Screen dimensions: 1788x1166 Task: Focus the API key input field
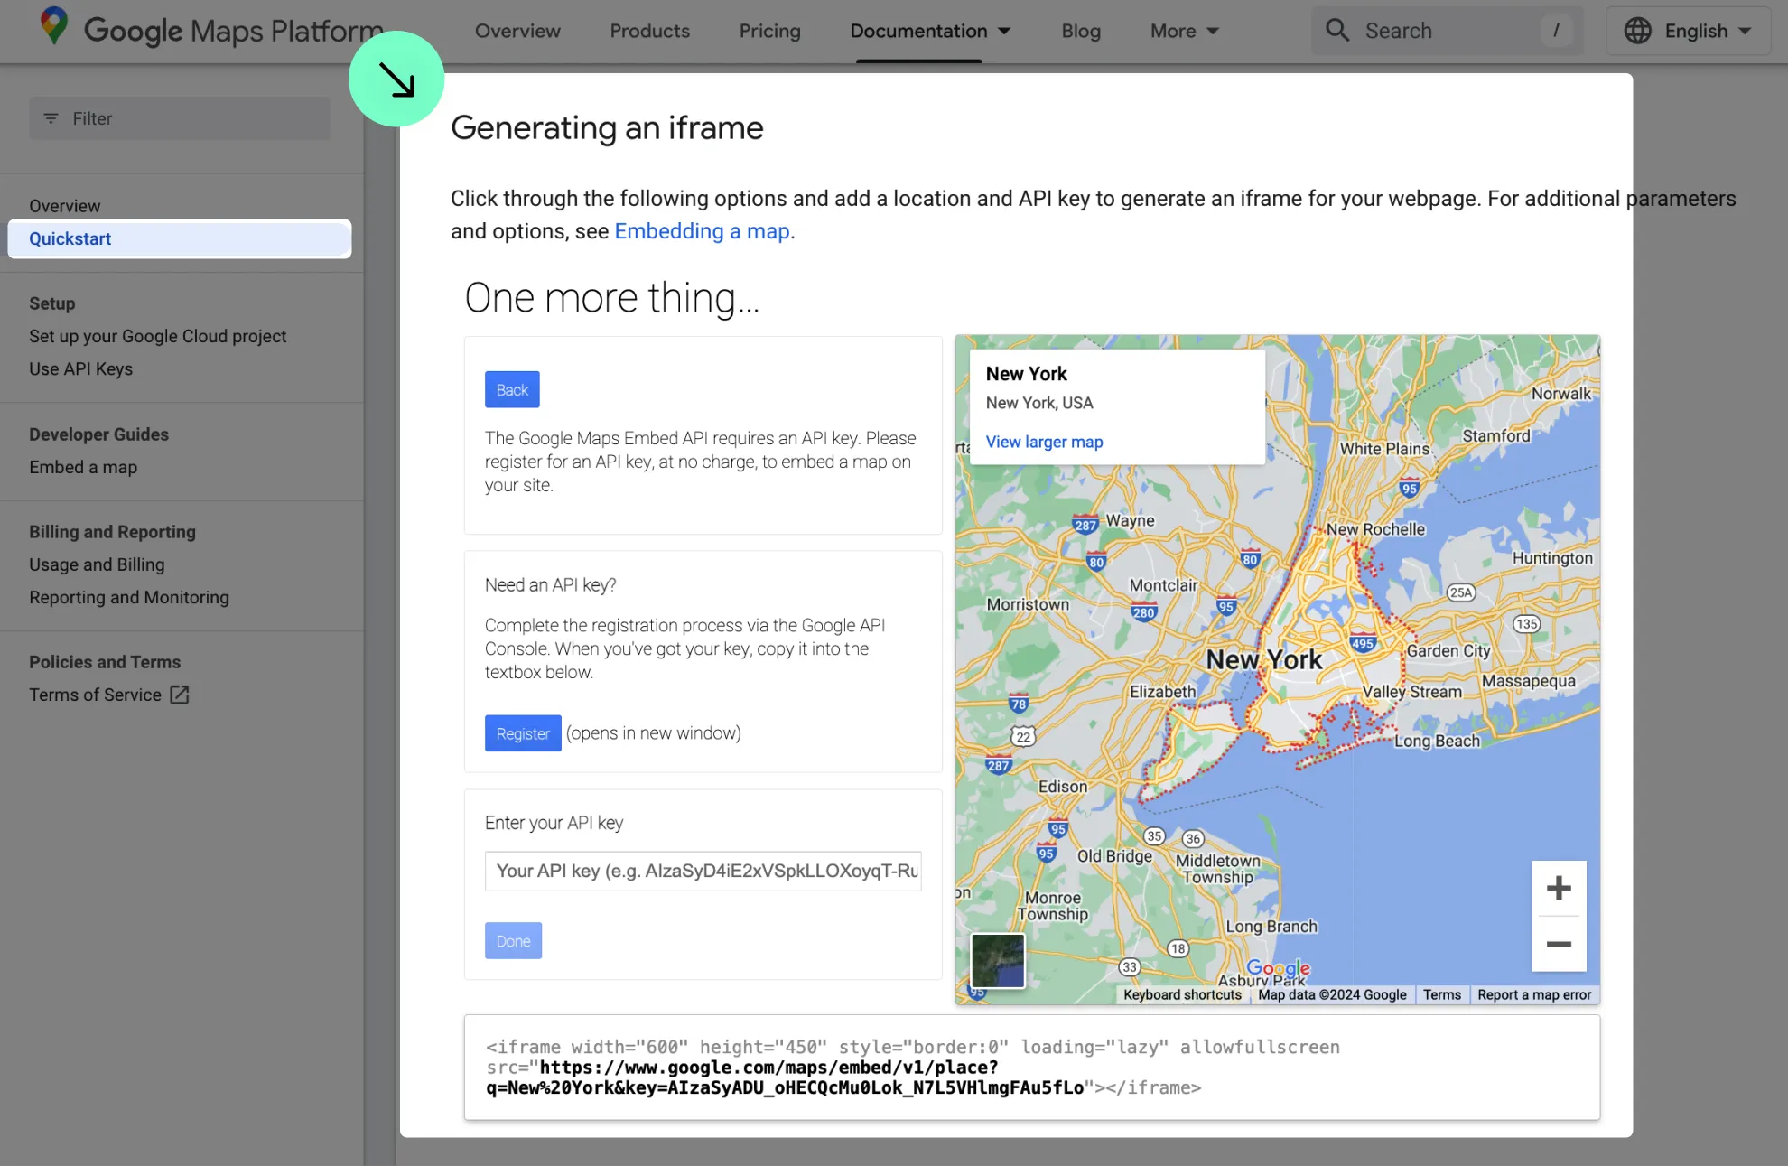click(x=703, y=871)
